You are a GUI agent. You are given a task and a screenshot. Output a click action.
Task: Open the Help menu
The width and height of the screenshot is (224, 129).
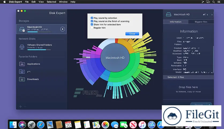73,2
